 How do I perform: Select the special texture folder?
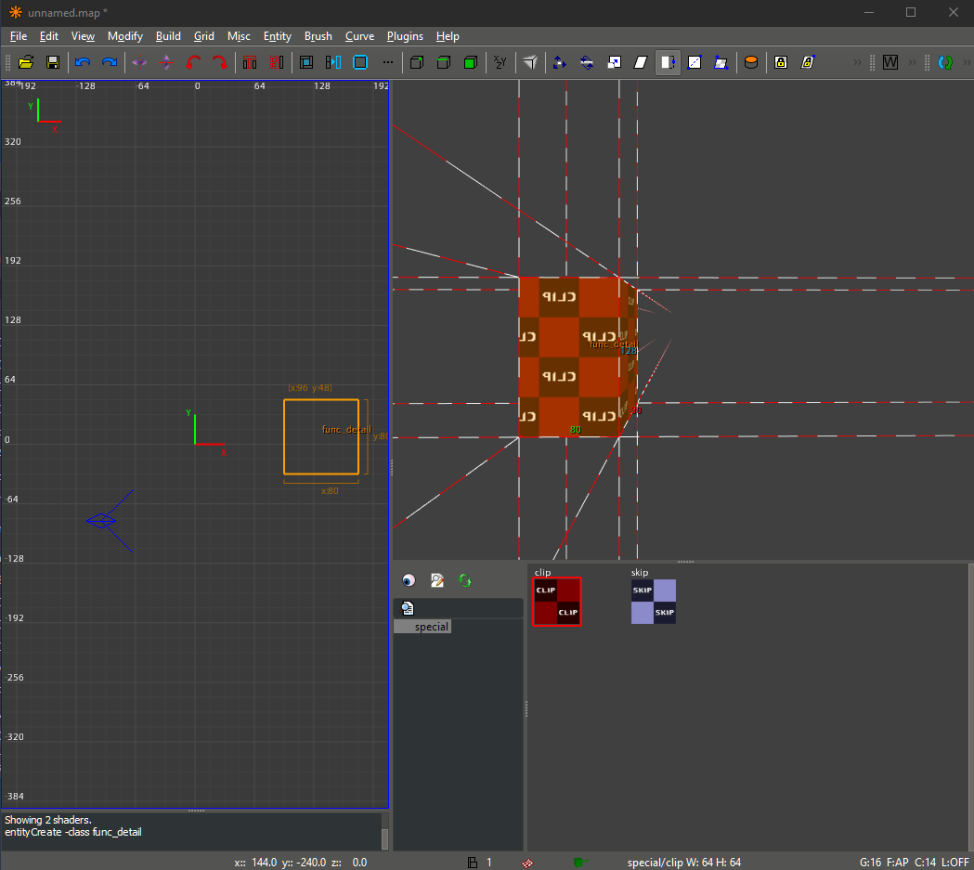431,627
